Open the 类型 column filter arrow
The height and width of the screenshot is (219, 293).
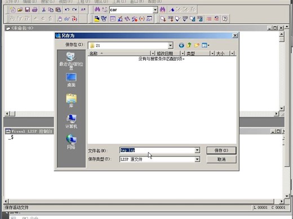[212, 53]
